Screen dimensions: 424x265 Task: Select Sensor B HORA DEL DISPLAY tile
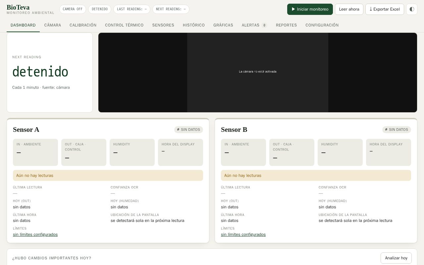point(389,152)
